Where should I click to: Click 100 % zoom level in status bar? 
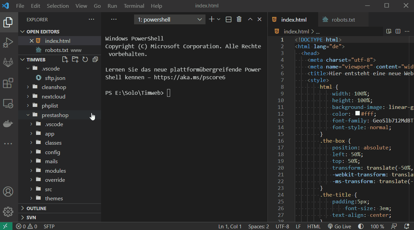tap(377, 226)
